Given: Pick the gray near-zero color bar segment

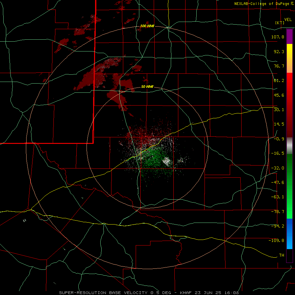Looking at the screenshot, I should tap(289, 146).
